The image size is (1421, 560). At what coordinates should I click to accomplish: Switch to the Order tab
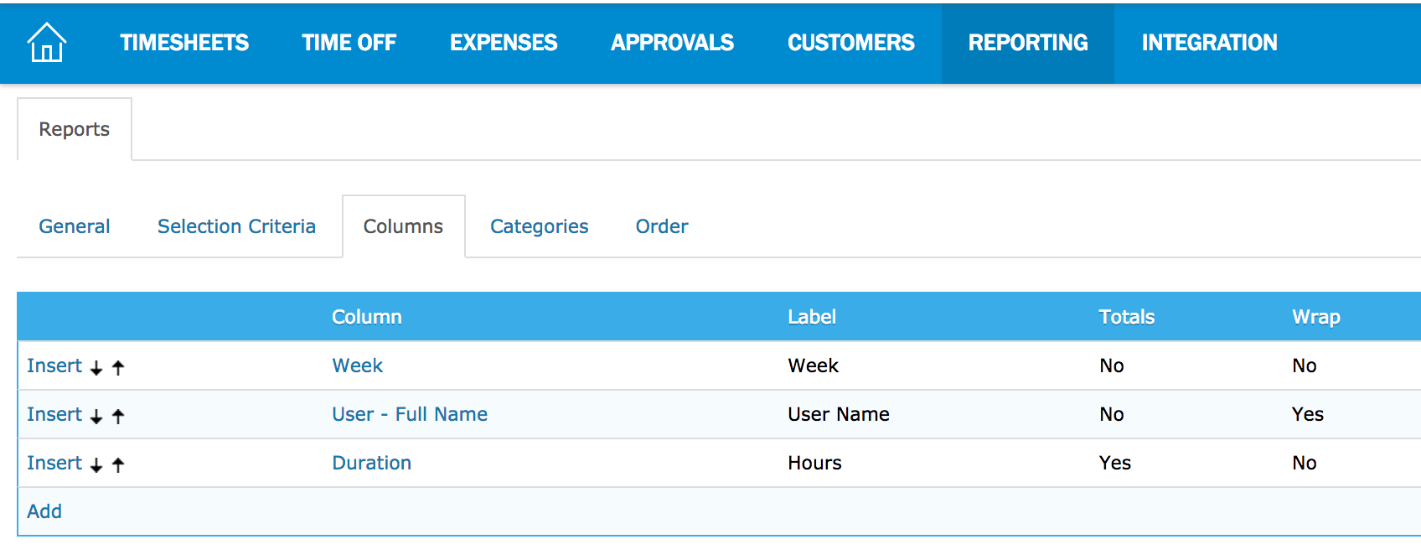point(662,226)
